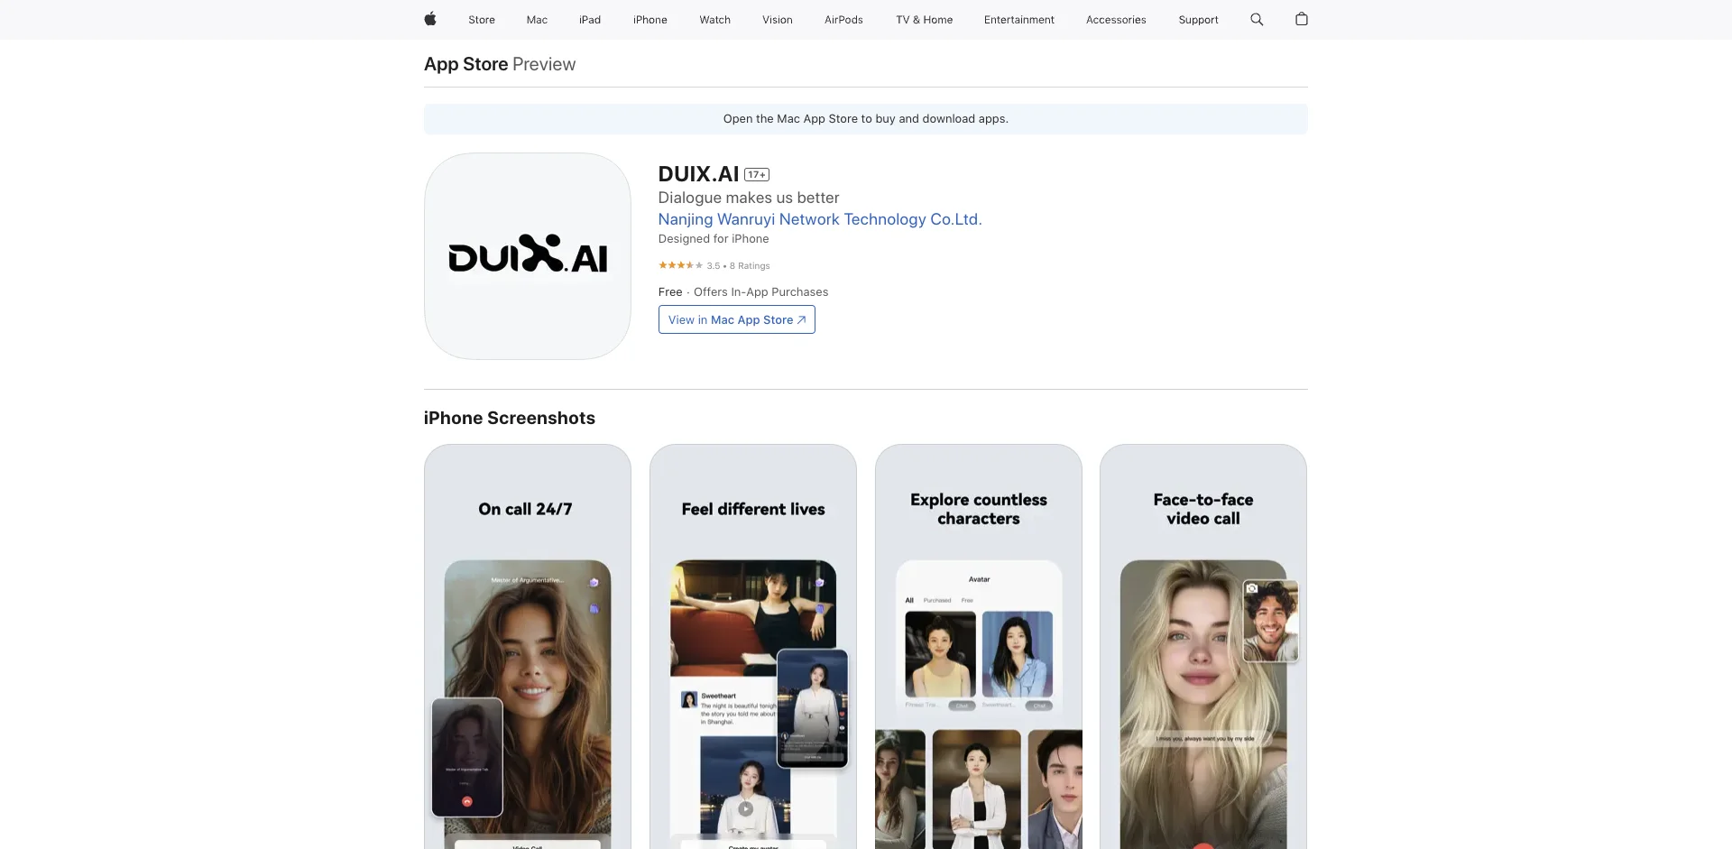Screen dimensions: 1732x849
Task: Open the Mac menu
Action: pos(537,20)
